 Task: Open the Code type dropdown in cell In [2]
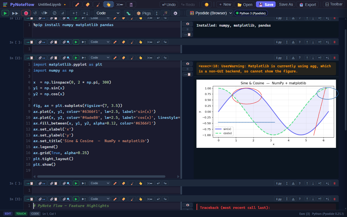(100, 58)
